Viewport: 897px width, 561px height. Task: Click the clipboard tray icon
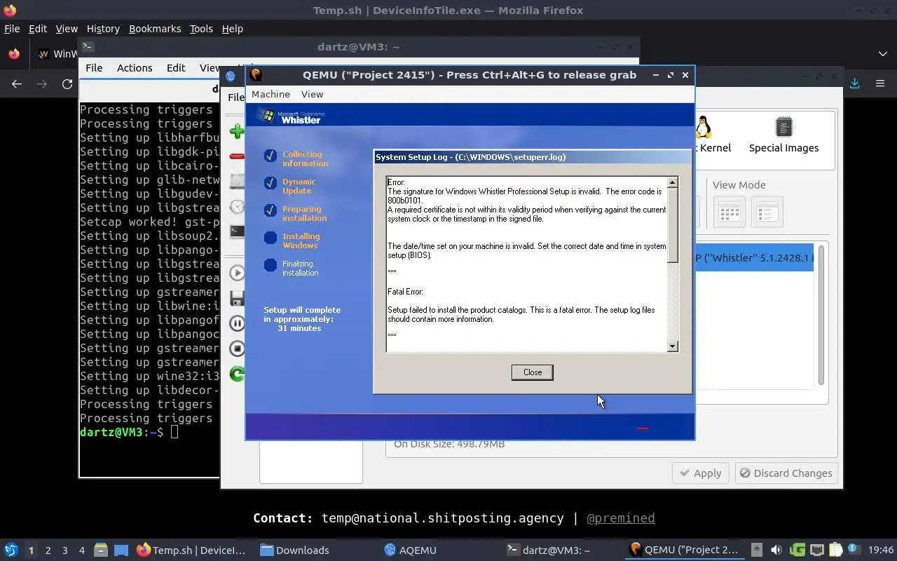835,550
